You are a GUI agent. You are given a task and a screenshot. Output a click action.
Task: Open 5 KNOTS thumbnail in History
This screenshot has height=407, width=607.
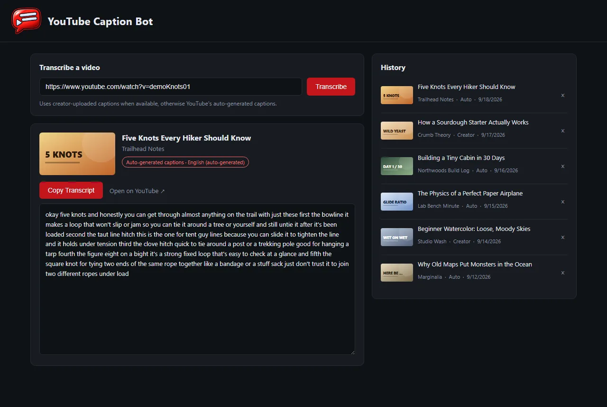point(397,95)
